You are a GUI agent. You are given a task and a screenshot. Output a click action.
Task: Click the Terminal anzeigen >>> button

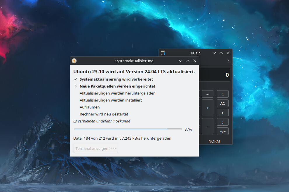96,148
